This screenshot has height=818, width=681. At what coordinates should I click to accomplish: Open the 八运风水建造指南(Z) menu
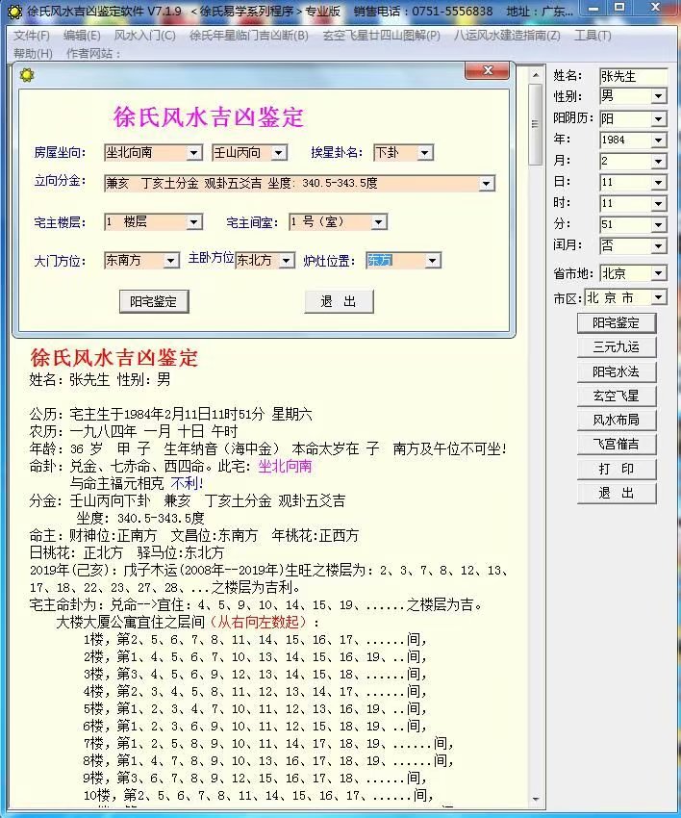coord(507,36)
